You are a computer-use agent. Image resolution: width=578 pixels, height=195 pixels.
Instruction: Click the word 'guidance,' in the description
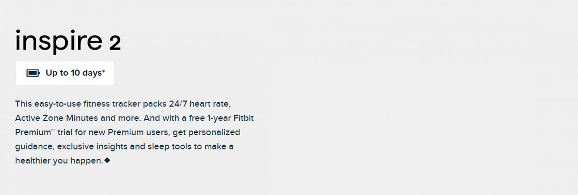point(35,147)
